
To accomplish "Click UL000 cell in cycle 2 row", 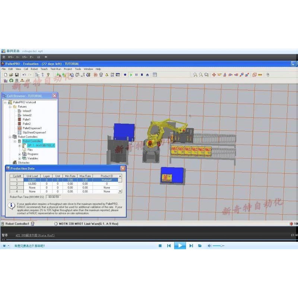I will (x=32, y=184).
